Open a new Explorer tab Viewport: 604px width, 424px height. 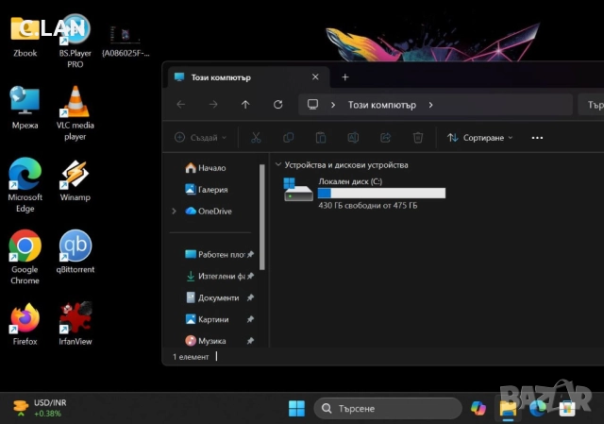pyautogui.click(x=344, y=77)
